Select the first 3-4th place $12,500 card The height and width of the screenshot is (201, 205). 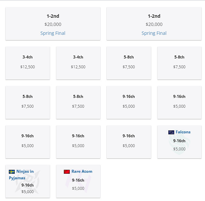pyautogui.click(x=28, y=63)
